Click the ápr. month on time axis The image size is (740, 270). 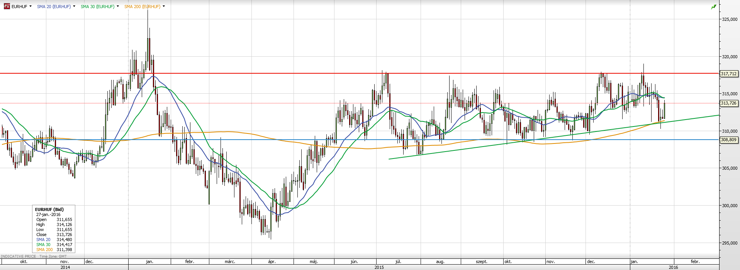click(272, 262)
